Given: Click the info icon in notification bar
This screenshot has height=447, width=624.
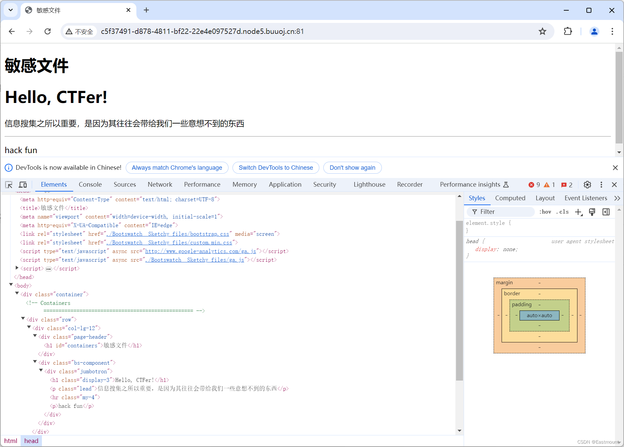Looking at the screenshot, I should 9,168.
